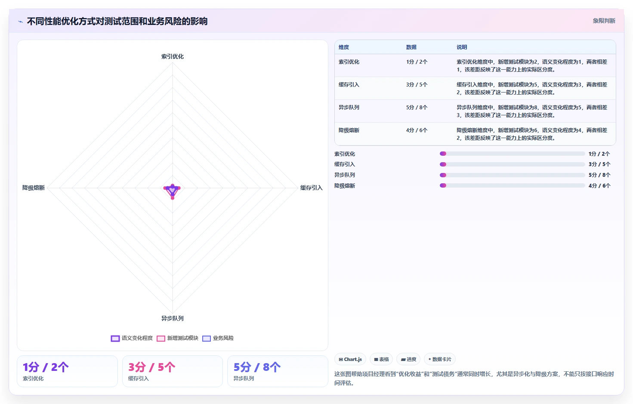Click the 象限判断 label in the header
Image resolution: width=633 pixels, height=404 pixels.
[x=604, y=21]
